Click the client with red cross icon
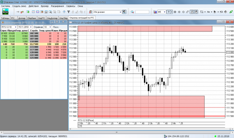Image resolution: width=234 pixels, height=138 pixels. [90, 12]
